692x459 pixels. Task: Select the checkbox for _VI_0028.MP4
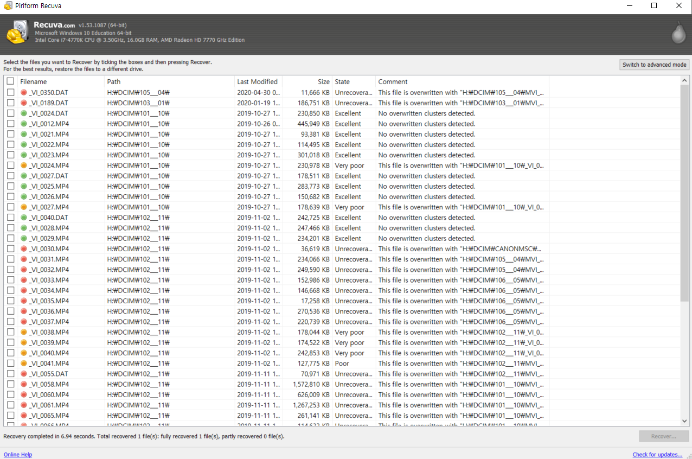point(10,228)
